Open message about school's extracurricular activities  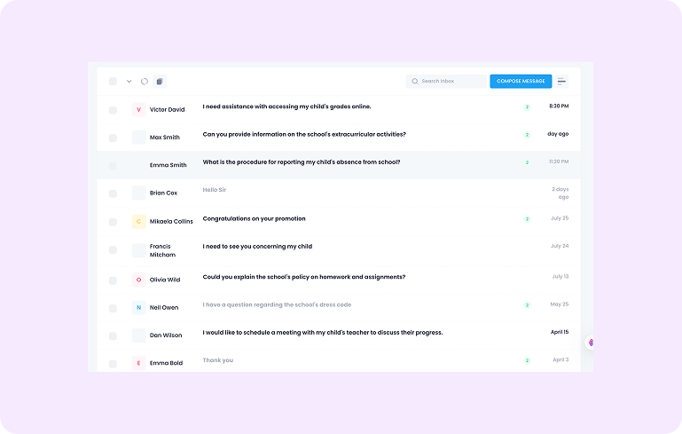pyautogui.click(x=304, y=135)
